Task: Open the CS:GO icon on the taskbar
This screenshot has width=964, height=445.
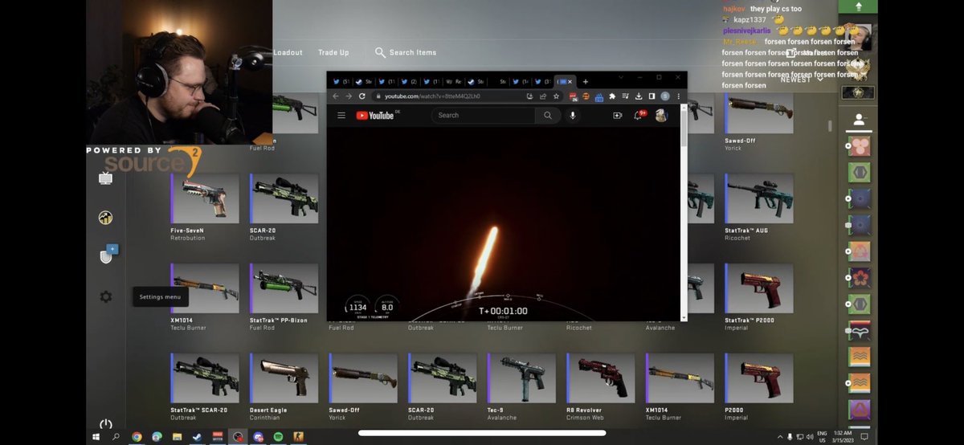Action: [x=298, y=437]
